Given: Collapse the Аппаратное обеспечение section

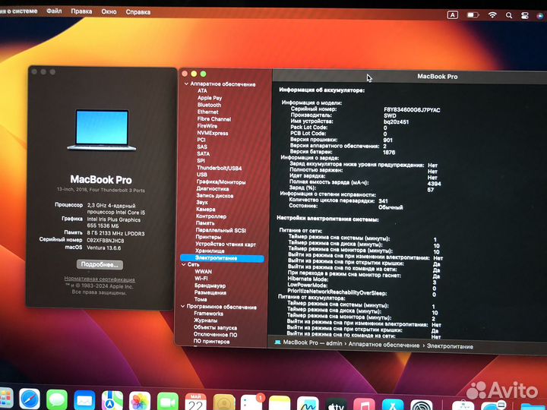Looking at the screenshot, I should pyautogui.click(x=186, y=84).
